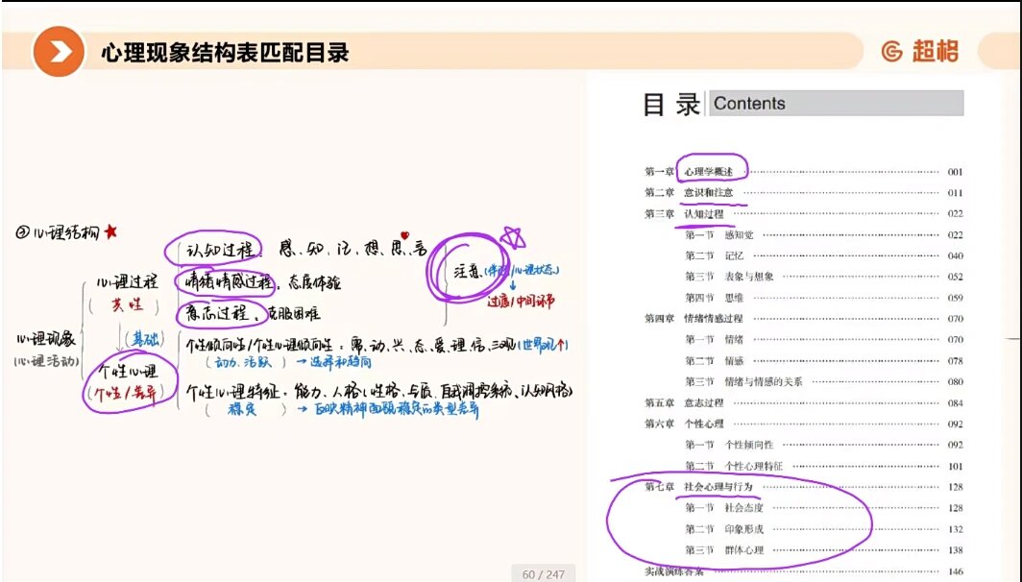
Task: Click page number 101 in the contents
Action: (955, 467)
